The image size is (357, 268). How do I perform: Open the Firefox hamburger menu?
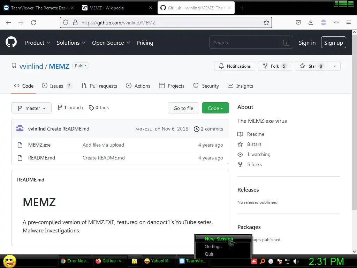tap(349, 22)
